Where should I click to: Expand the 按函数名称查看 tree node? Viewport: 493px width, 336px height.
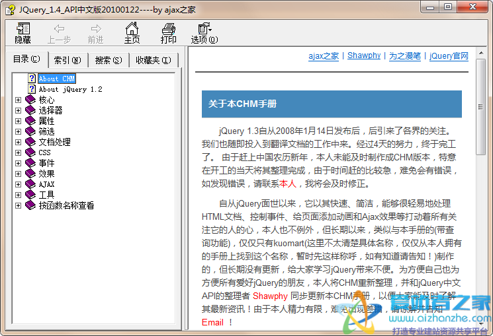pos(19,205)
